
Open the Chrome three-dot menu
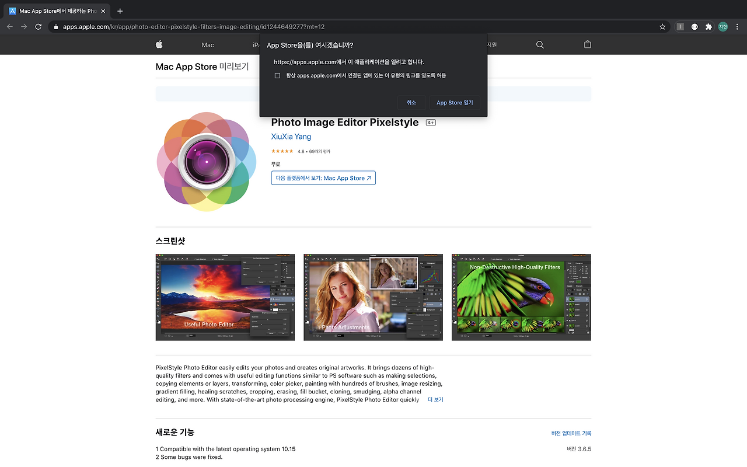pyautogui.click(x=737, y=27)
